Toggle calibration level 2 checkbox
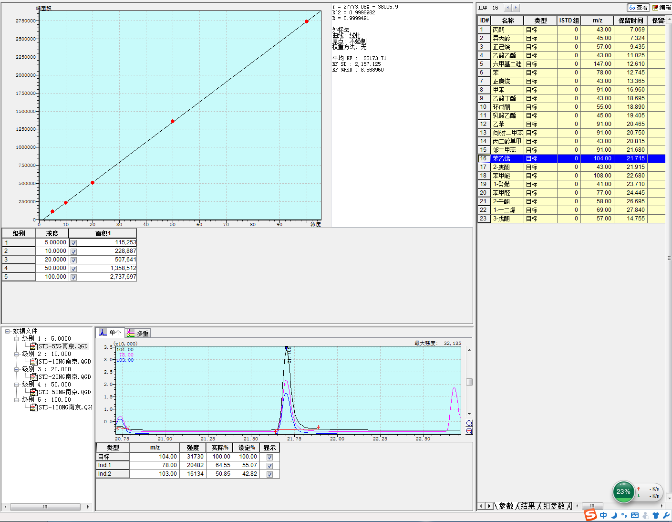The width and height of the screenshot is (672, 522). tap(73, 251)
